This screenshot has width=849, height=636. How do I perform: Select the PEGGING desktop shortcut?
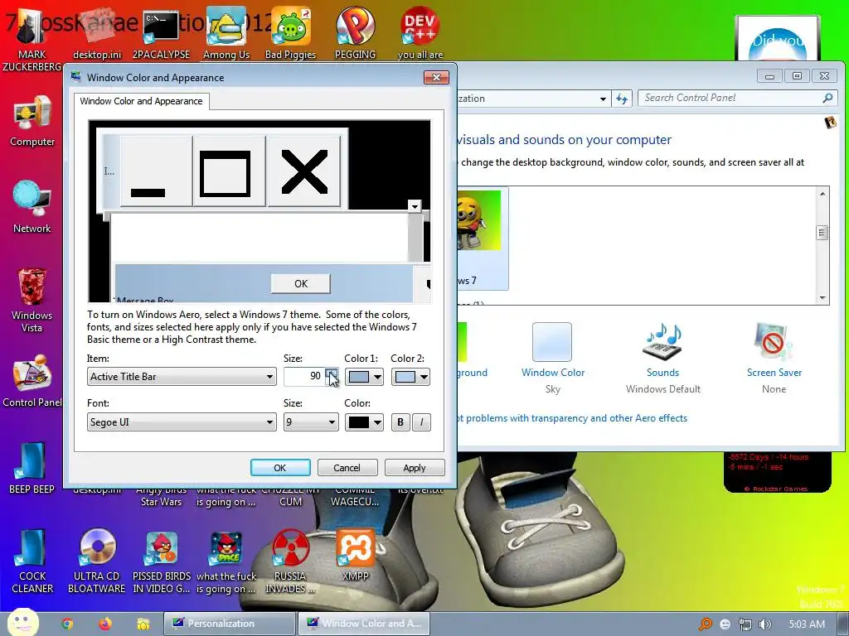(x=355, y=33)
